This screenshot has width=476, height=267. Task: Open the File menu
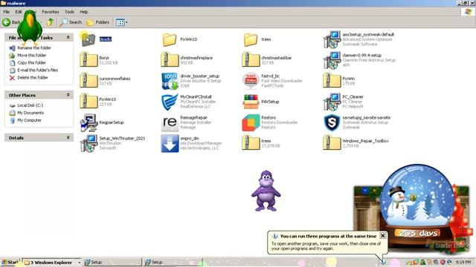click(7, 12)
